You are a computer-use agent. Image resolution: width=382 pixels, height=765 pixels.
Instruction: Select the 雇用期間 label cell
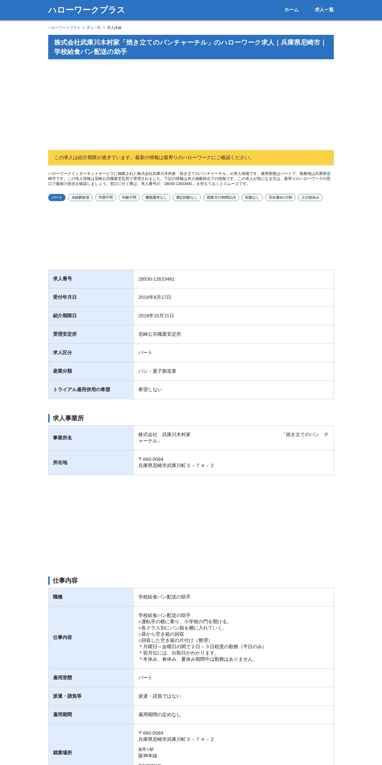click(91, 715)
